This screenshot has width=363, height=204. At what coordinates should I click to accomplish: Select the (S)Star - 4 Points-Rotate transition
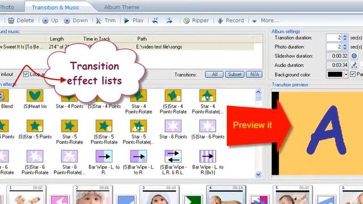pyautogui.click(x=173, y=102)
